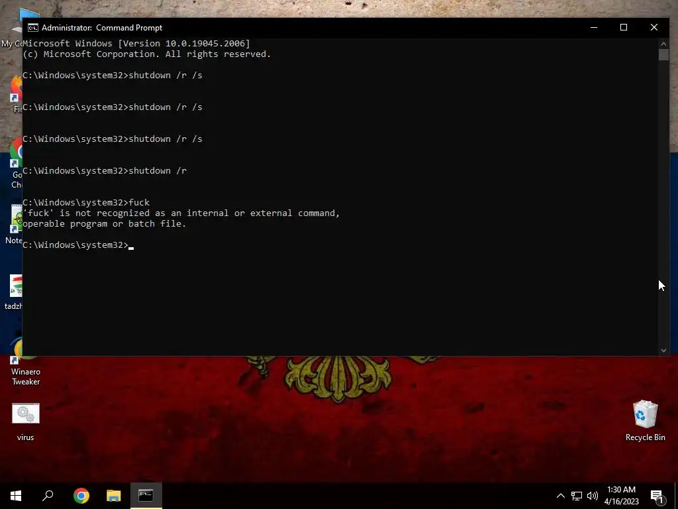Minimize the Command Prompt window

[x=594, y=27]
